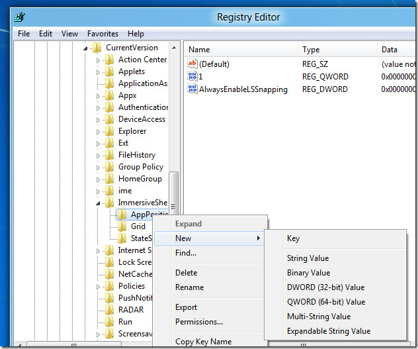Choose Delete in the context menu
The height and width of the screenshot is (349, 418).
tap(209, 273)
